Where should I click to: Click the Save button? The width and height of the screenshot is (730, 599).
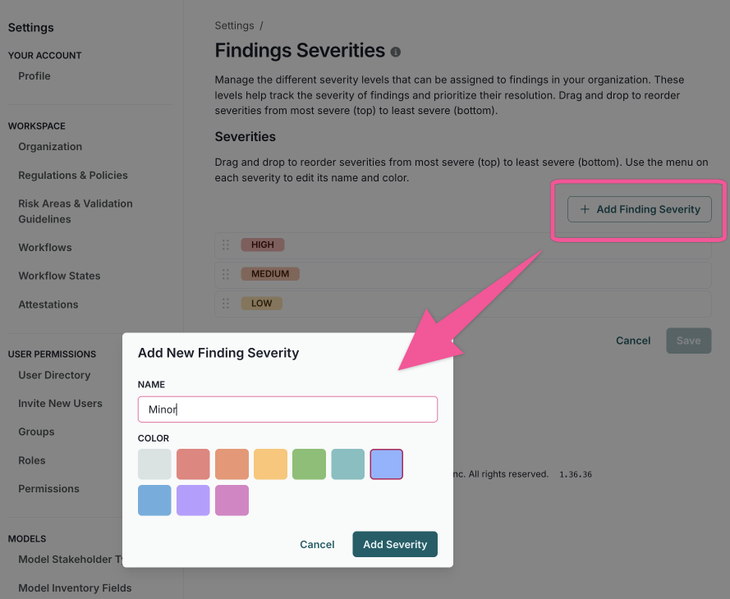[688, 341]
